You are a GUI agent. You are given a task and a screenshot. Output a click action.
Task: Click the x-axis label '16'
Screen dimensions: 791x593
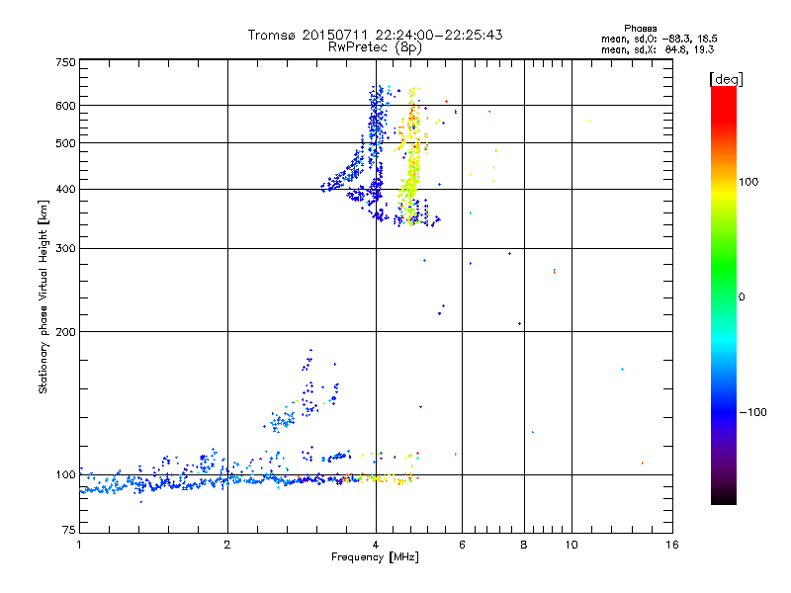click(672, 545)
